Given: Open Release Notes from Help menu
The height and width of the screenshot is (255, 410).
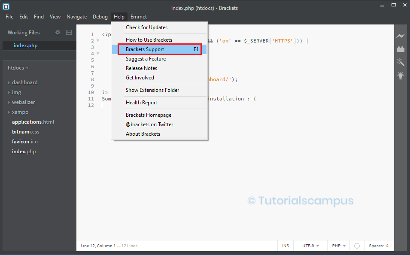Looking at the screenshot, I should click(x=159, y=68).
